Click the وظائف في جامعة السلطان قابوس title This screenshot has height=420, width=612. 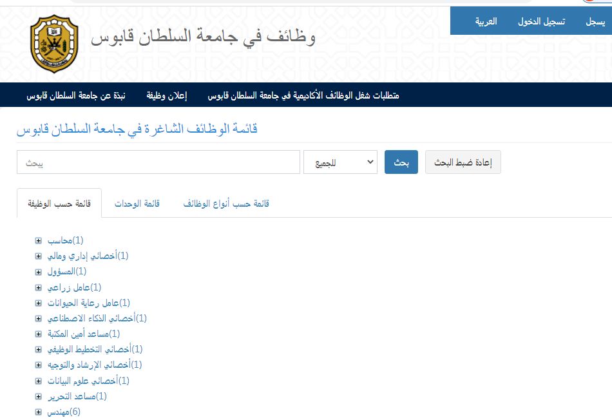(x=203, y=37)
